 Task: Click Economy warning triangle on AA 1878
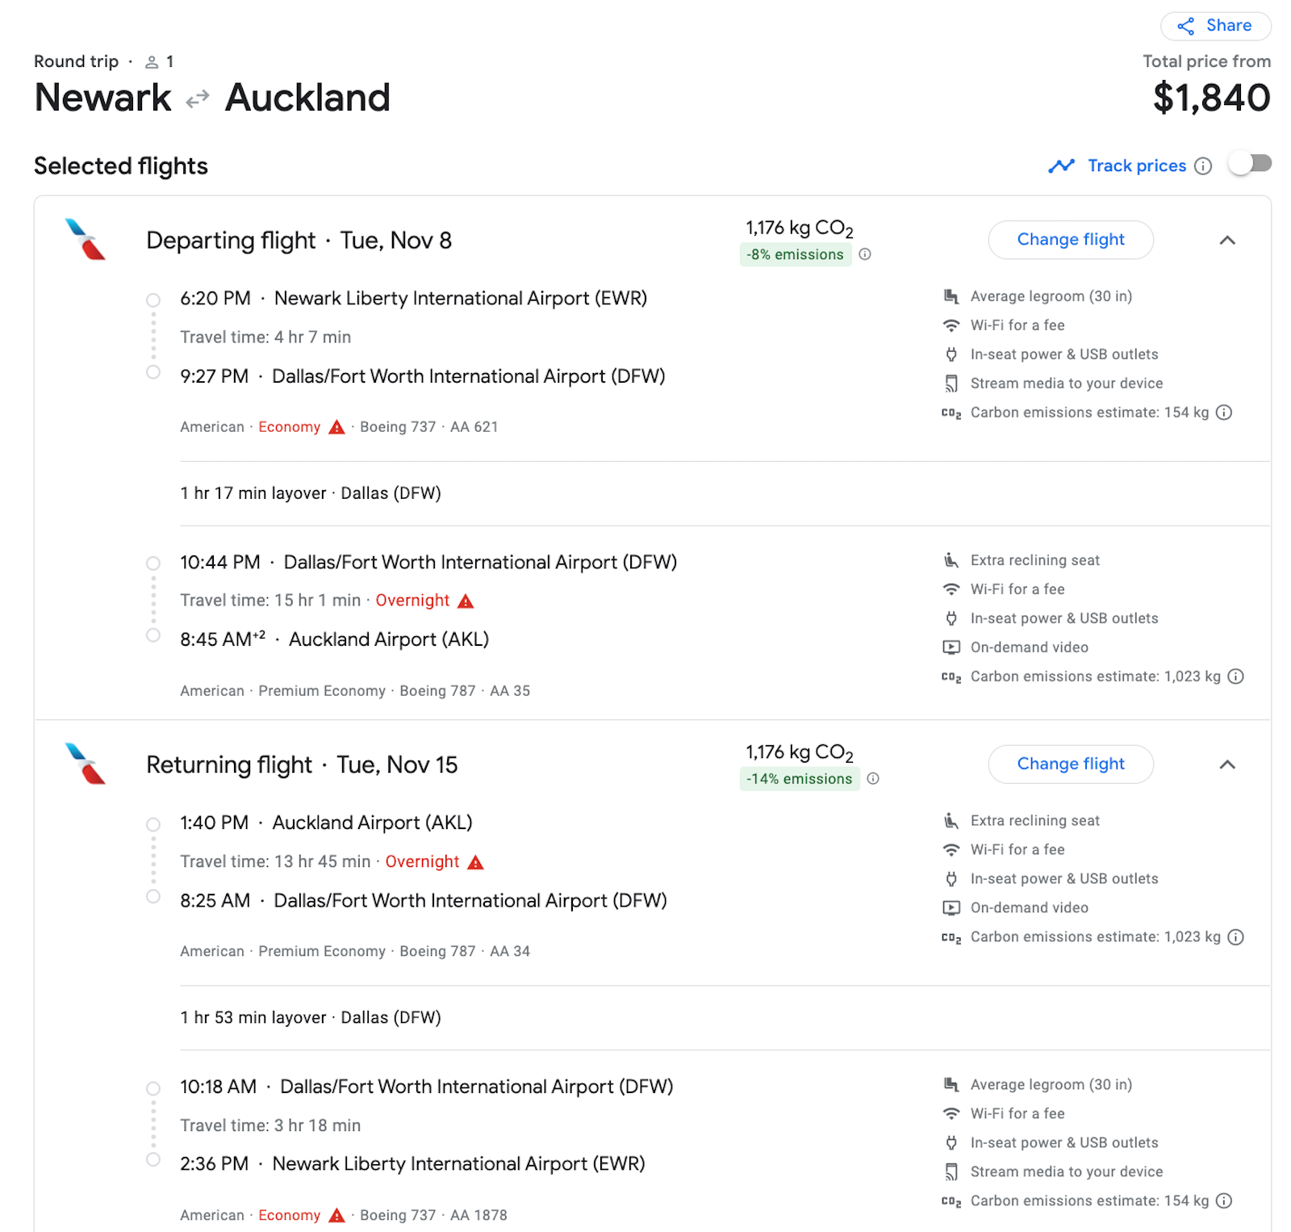(x=337, y=1215)
